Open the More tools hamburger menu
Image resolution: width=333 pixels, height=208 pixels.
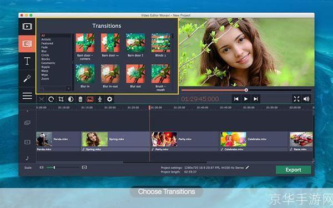click(27, 96)
